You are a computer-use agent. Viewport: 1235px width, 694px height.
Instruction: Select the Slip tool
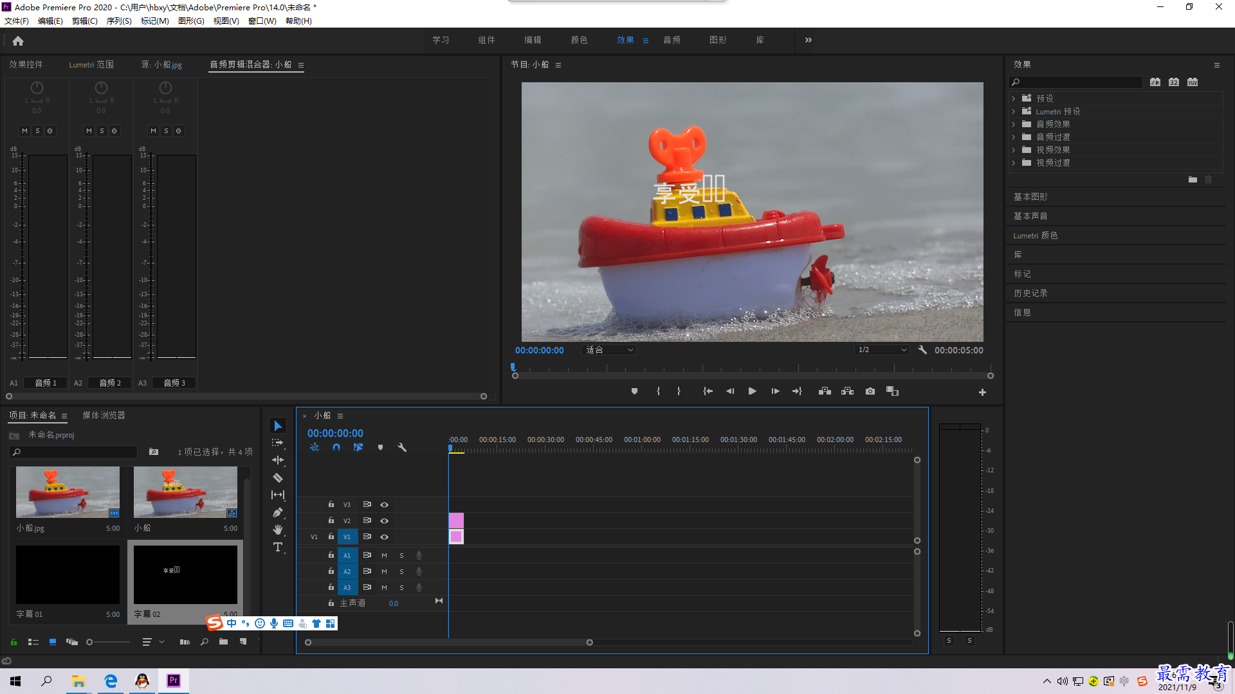[x=278, y=495]
